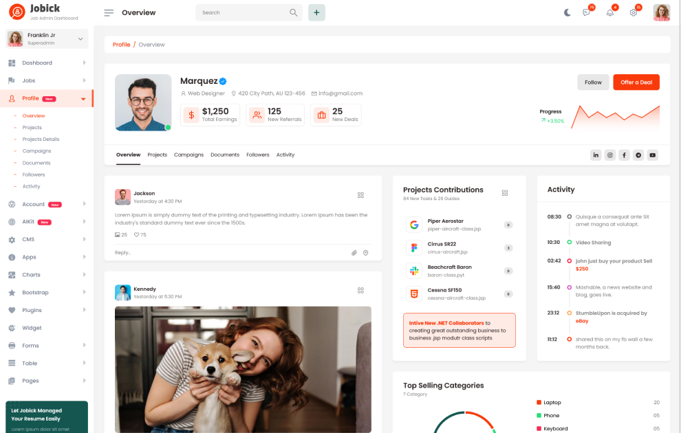Toggle dark mode with the moon icon
Screen dimensions: 681x433
click(567, 12)
